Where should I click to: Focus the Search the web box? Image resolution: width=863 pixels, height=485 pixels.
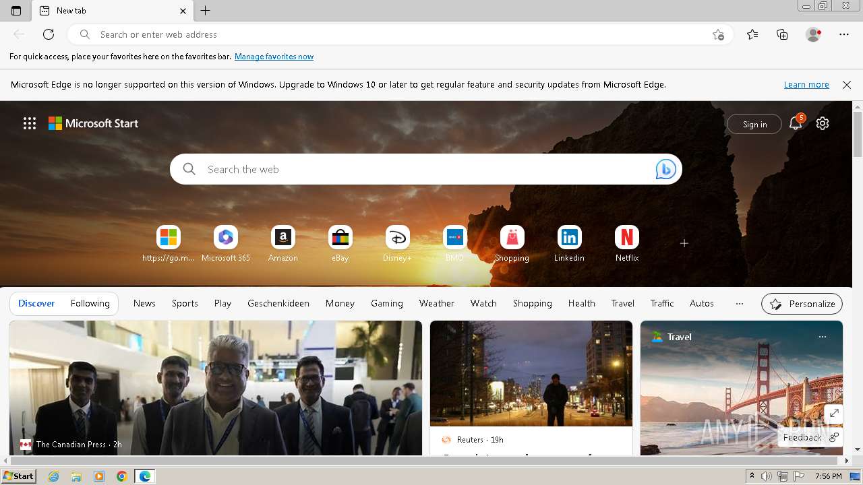426,169
